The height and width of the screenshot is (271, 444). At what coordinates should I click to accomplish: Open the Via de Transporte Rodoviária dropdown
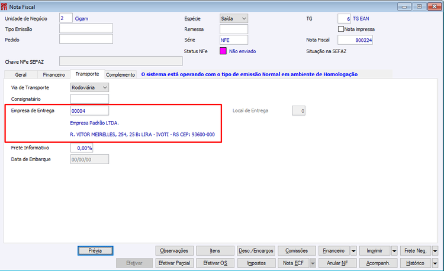point(89,87)
